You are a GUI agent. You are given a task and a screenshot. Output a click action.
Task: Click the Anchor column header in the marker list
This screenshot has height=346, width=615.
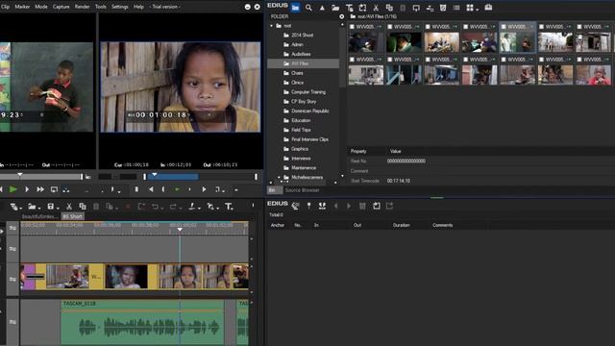(x=278, y=225)
